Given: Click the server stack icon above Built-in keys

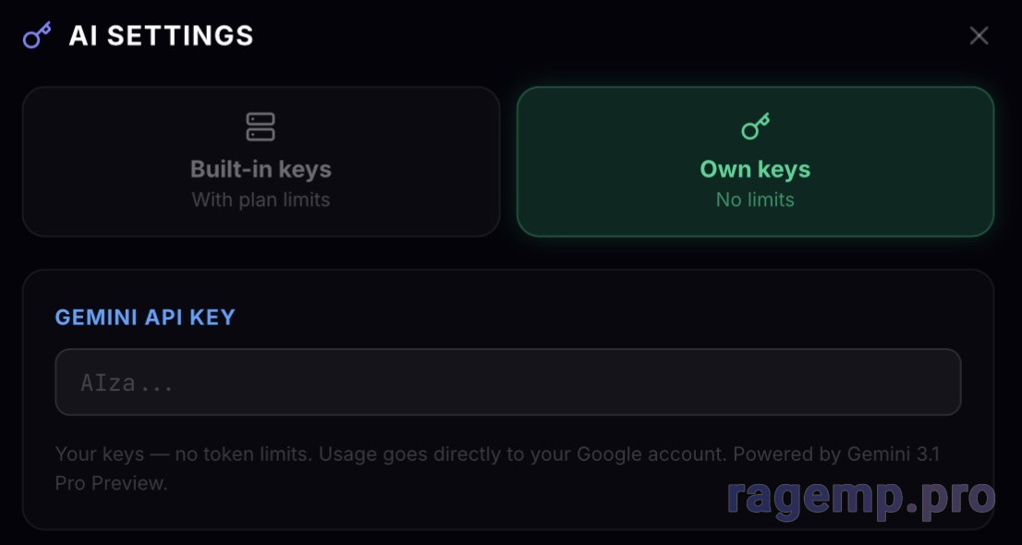Looking at the screenshot, I should pos(261,127).
